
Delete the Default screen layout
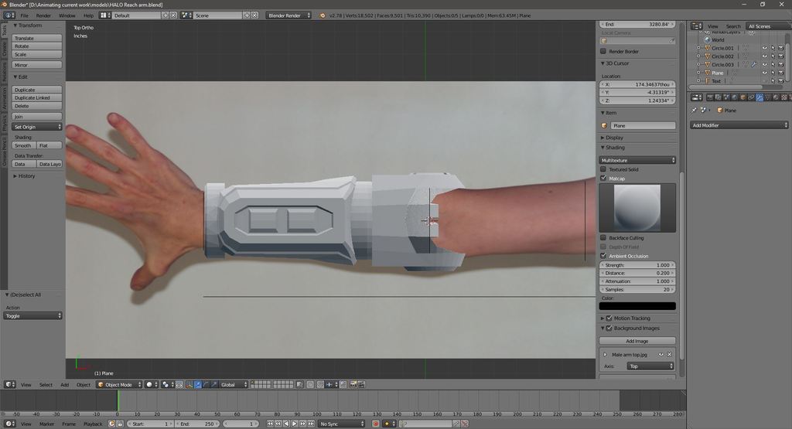(173, 15)
